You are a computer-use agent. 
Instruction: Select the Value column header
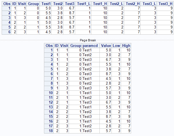[106, 46]
